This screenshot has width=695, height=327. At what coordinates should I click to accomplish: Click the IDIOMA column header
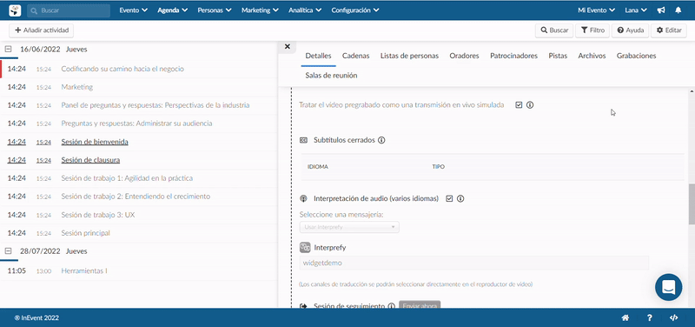[x=318, y=167]
